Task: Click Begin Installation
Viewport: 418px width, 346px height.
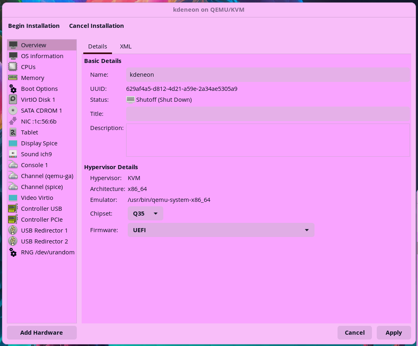Action: [x=34, y=26]
